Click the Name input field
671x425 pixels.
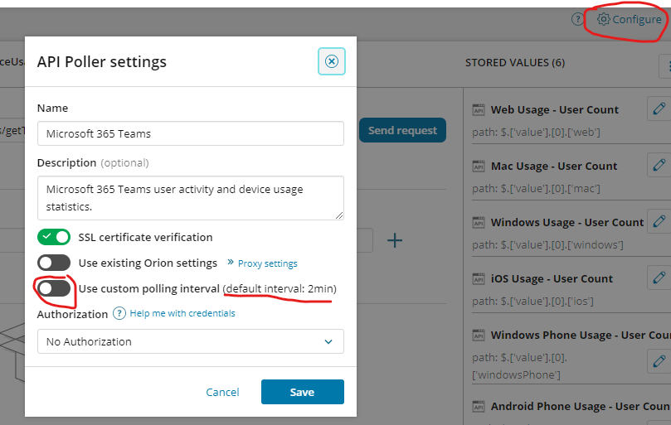(191, 133)
